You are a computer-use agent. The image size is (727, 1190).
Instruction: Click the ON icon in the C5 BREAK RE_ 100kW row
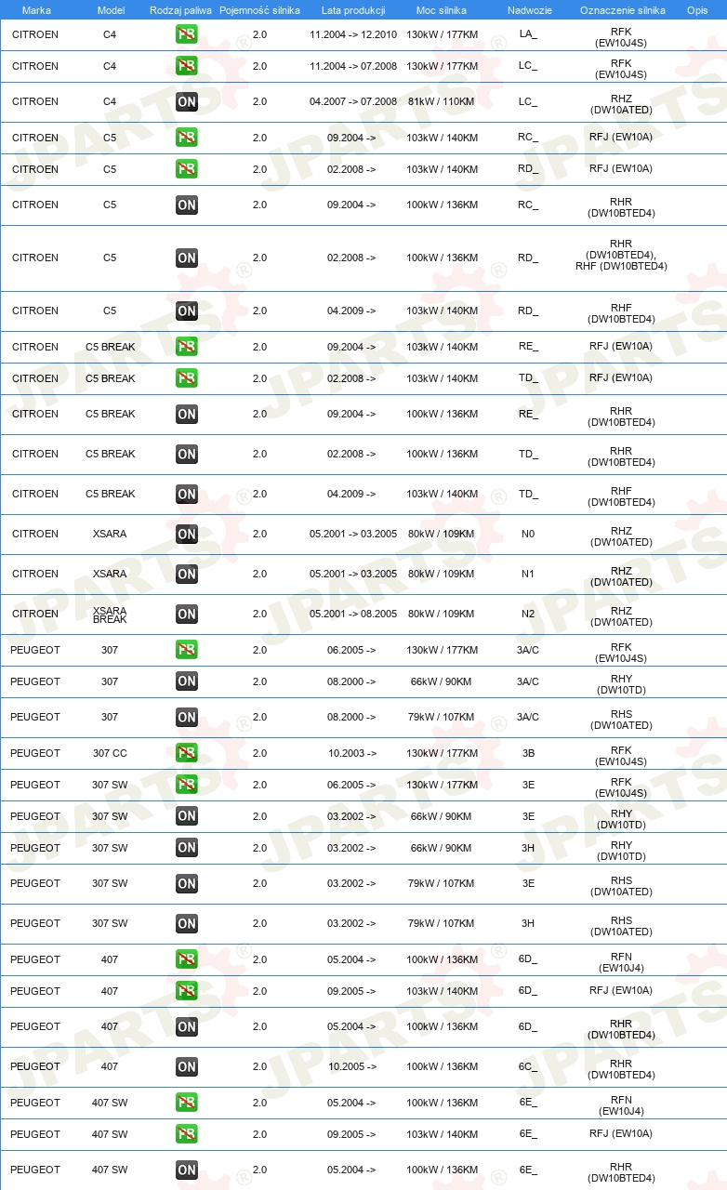click(186, 414)
